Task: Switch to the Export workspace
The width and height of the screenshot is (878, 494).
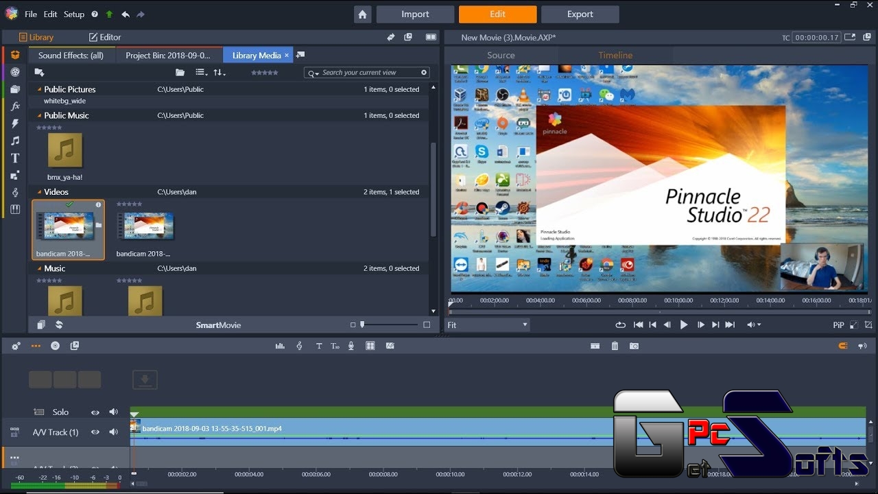Action: coord(580,14)
